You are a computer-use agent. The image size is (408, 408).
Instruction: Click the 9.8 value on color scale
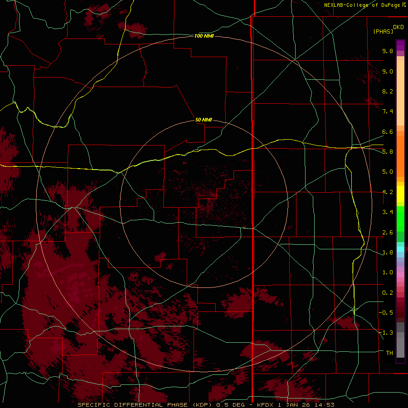tap(388, 51)
